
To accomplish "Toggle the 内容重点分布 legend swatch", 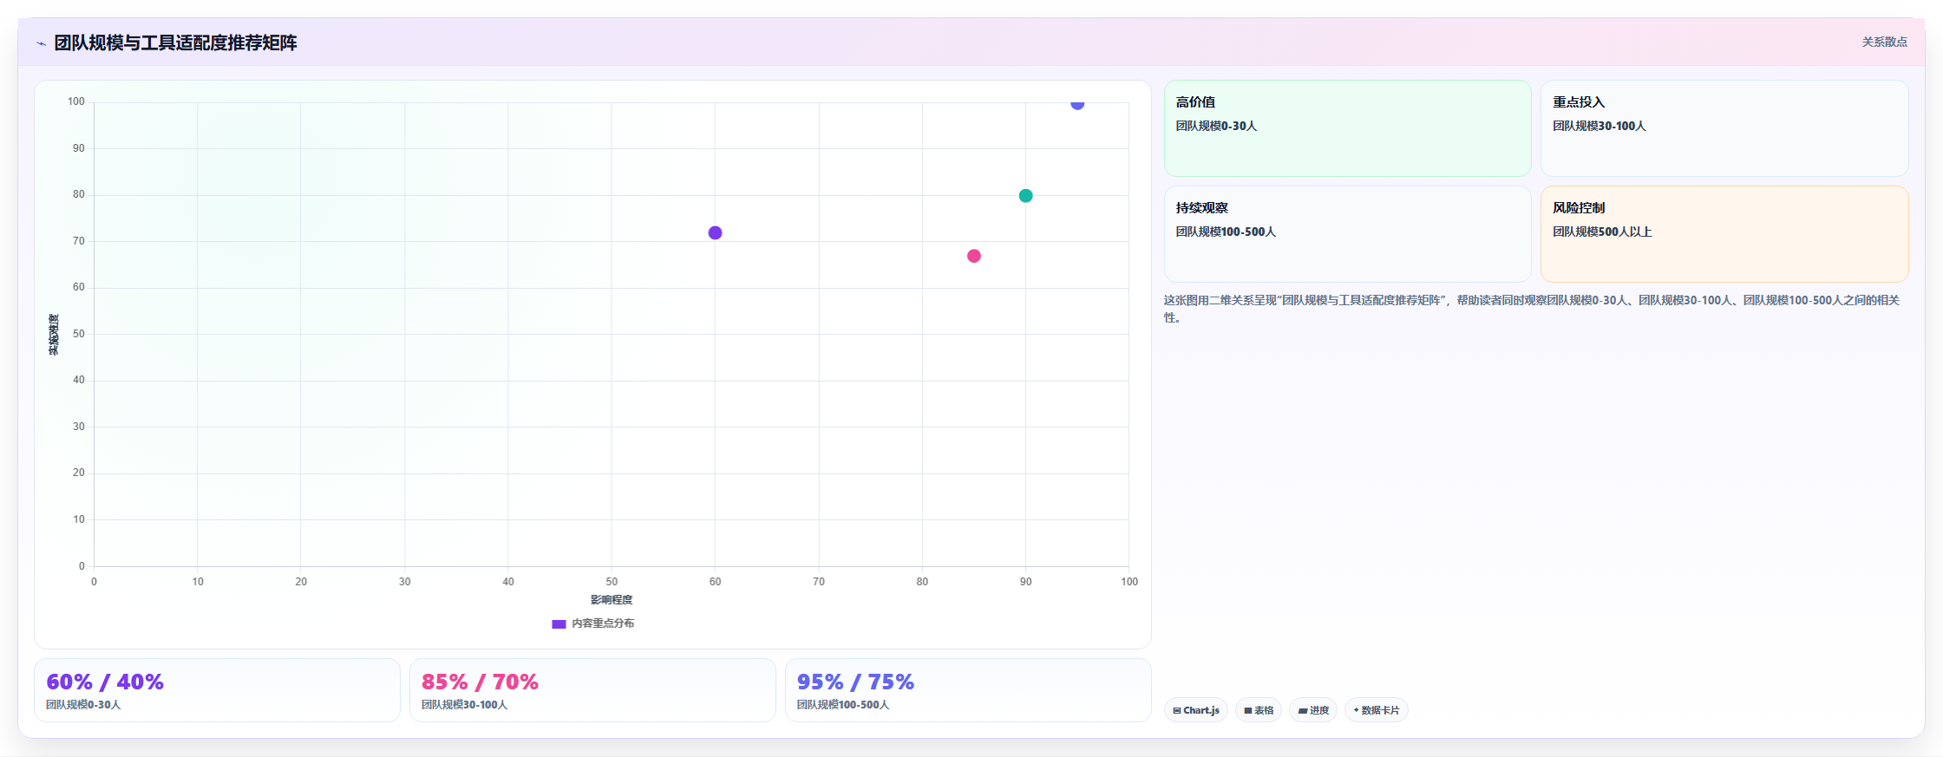I will (x=559, y=623).
